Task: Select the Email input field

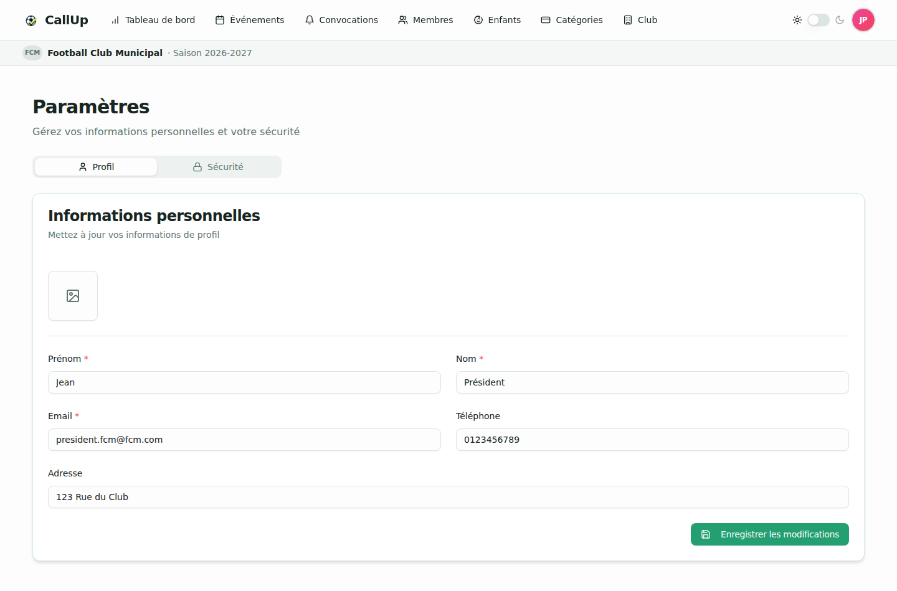Action: click(x=244, y=440)
